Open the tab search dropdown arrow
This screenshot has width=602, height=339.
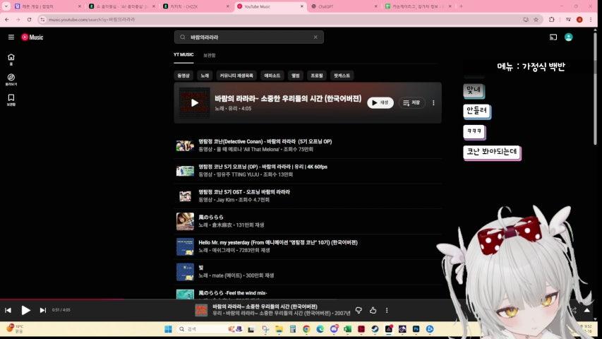coord(6,6)
